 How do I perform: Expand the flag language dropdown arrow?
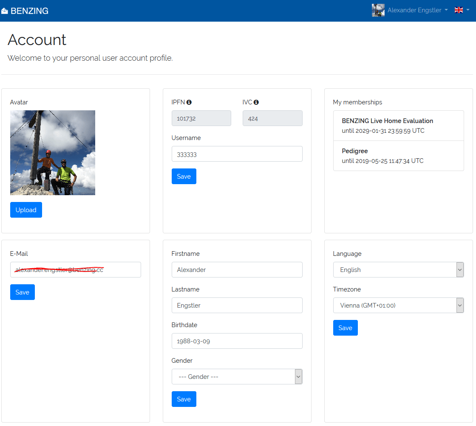(x=468, y=10)
